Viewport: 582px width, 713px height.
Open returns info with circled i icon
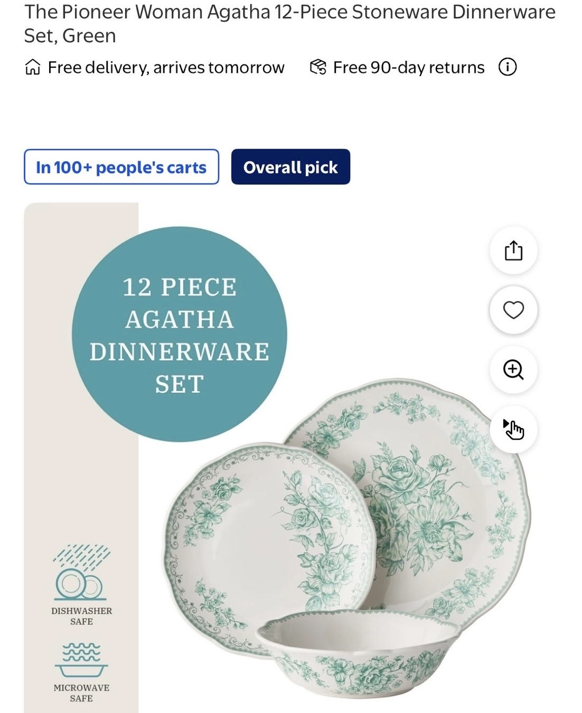(x=508, y=67)
